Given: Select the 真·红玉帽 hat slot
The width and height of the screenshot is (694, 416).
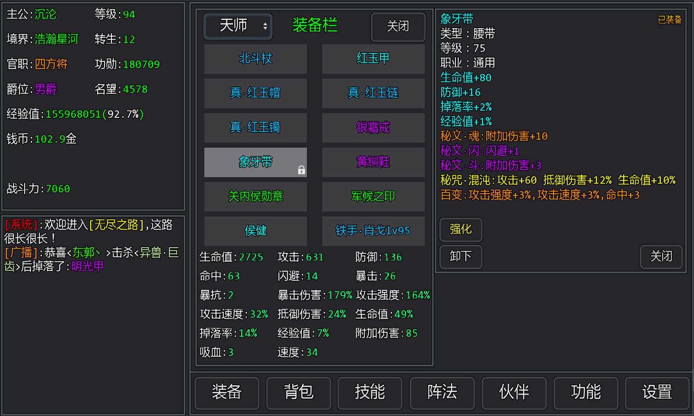Looking at the screenshot, I should coord(255,94).
